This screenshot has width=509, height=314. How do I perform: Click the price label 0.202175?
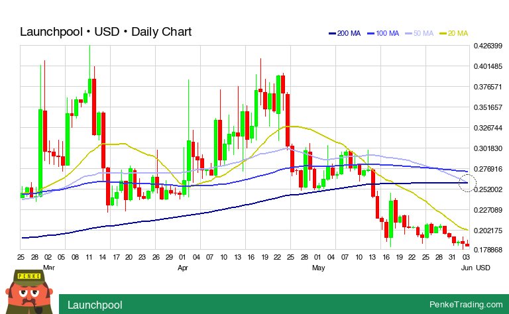(x=488, y=231)
